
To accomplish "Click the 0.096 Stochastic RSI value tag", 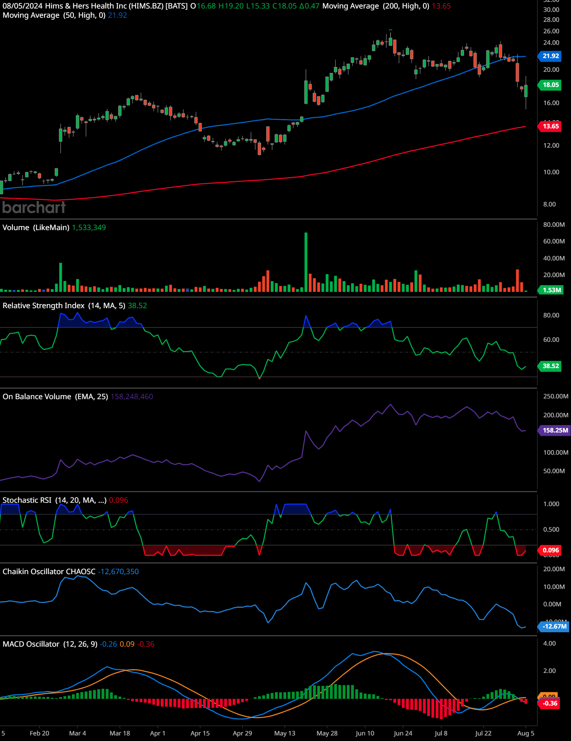I will point(550,550).
